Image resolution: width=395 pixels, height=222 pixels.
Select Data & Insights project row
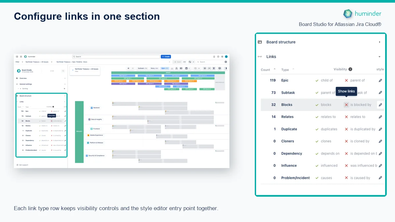(x=95, y=119)
